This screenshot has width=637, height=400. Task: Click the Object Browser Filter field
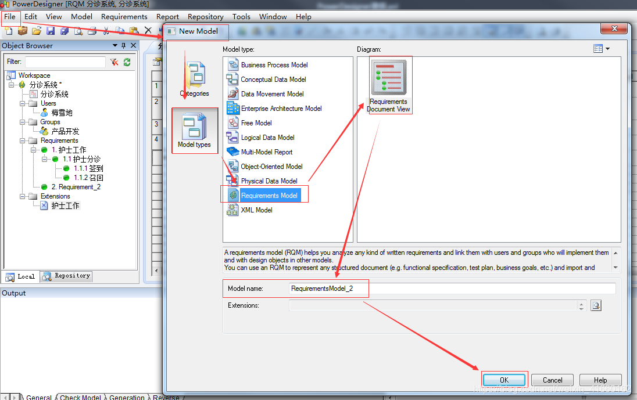66,62
